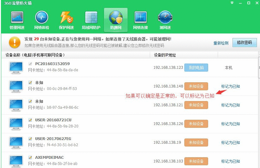260x168 pixels.
Task: Select device name PC201603152059
Action: [52, 64]
